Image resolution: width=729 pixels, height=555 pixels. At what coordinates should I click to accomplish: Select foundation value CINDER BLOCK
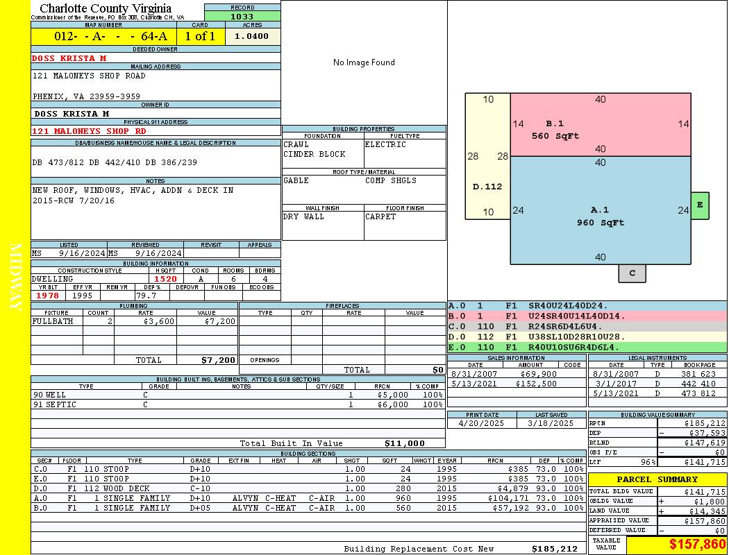(x=315, y=154)
